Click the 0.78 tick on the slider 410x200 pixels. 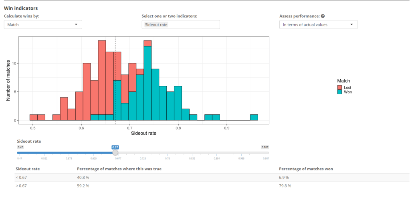[x=168, y=158]
